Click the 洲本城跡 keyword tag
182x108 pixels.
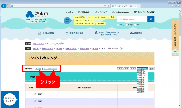pyautogui.click(x=101, y=24)
